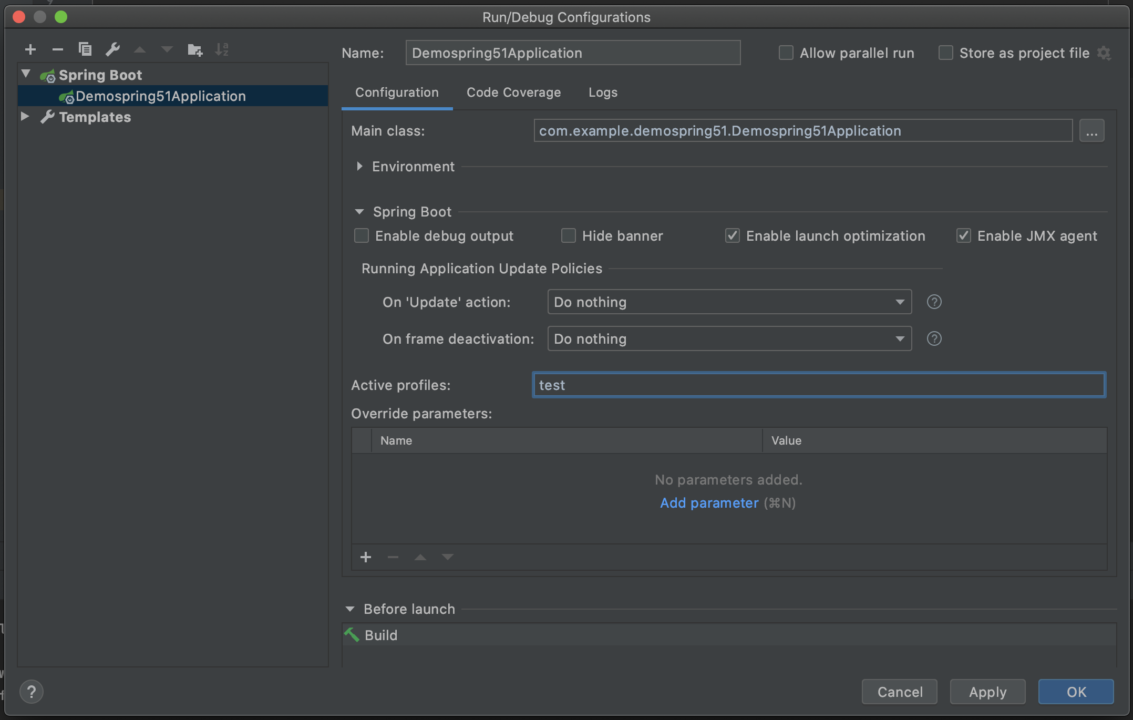Click the Apply button
This screenshot has width=1133, height=720.
point(988,692)
